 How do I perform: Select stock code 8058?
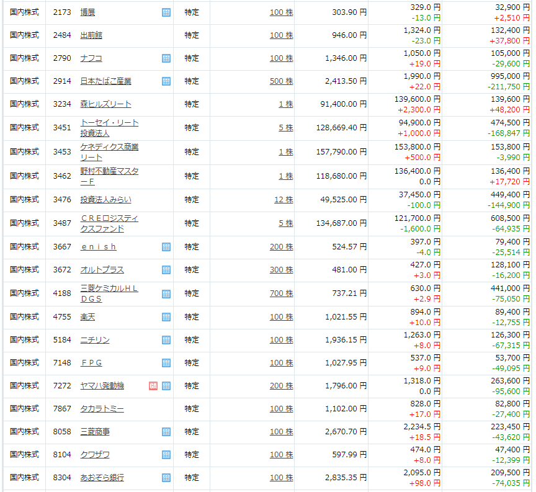pos(62,431)
